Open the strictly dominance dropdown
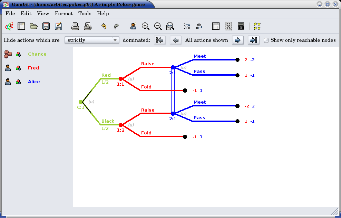This screenshot has height=218, width=341. 92,40
